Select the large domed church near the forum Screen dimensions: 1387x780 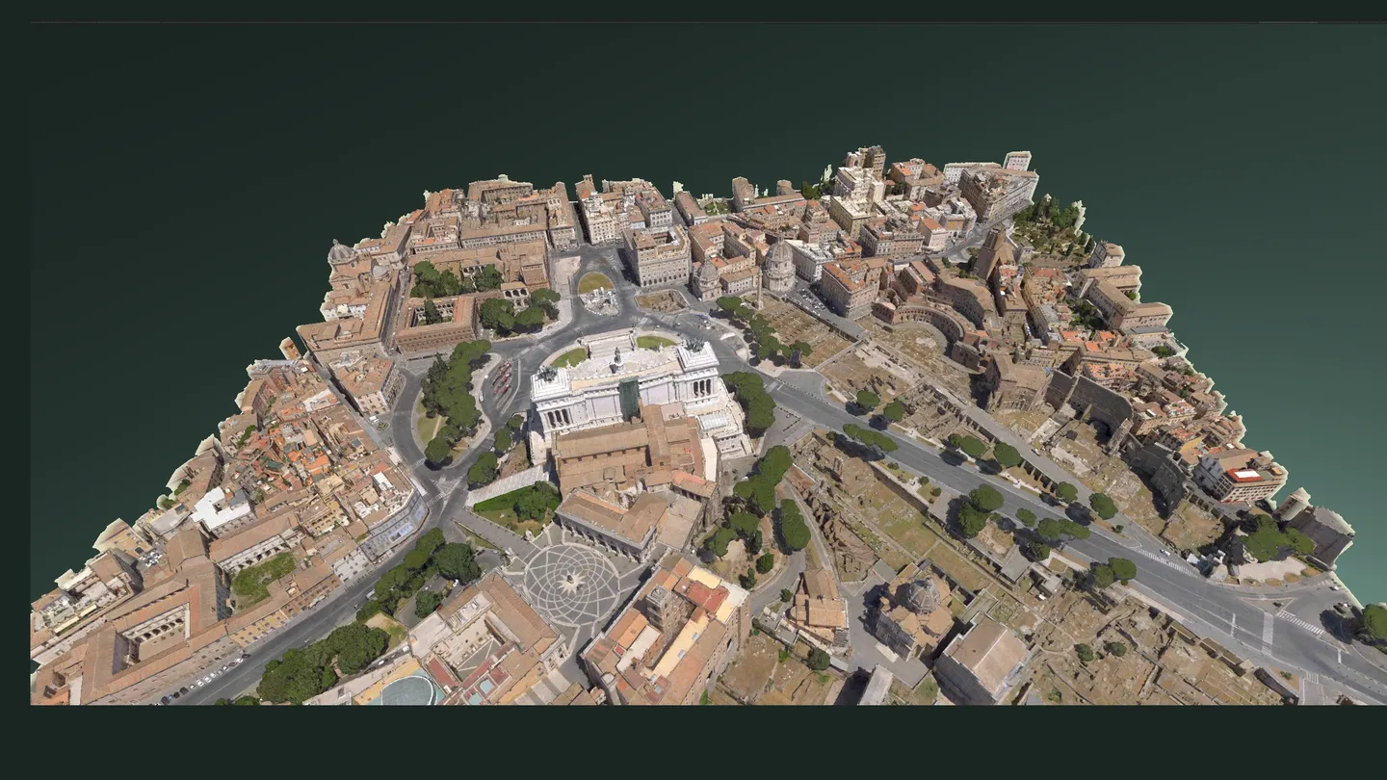[x=779, y=267]
